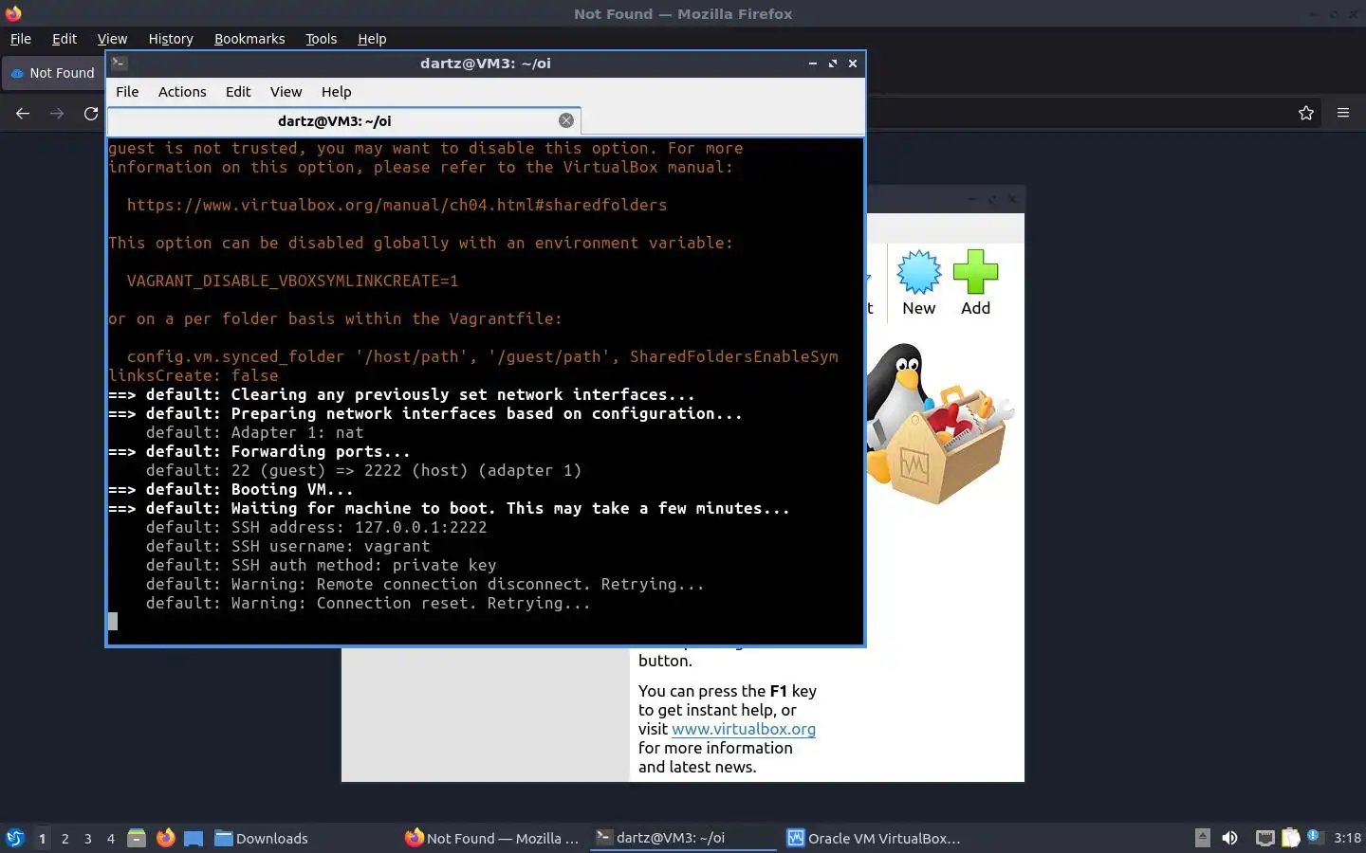Open the update notifier tray icon
The image size is (1366, 853).
[1314, 836]
